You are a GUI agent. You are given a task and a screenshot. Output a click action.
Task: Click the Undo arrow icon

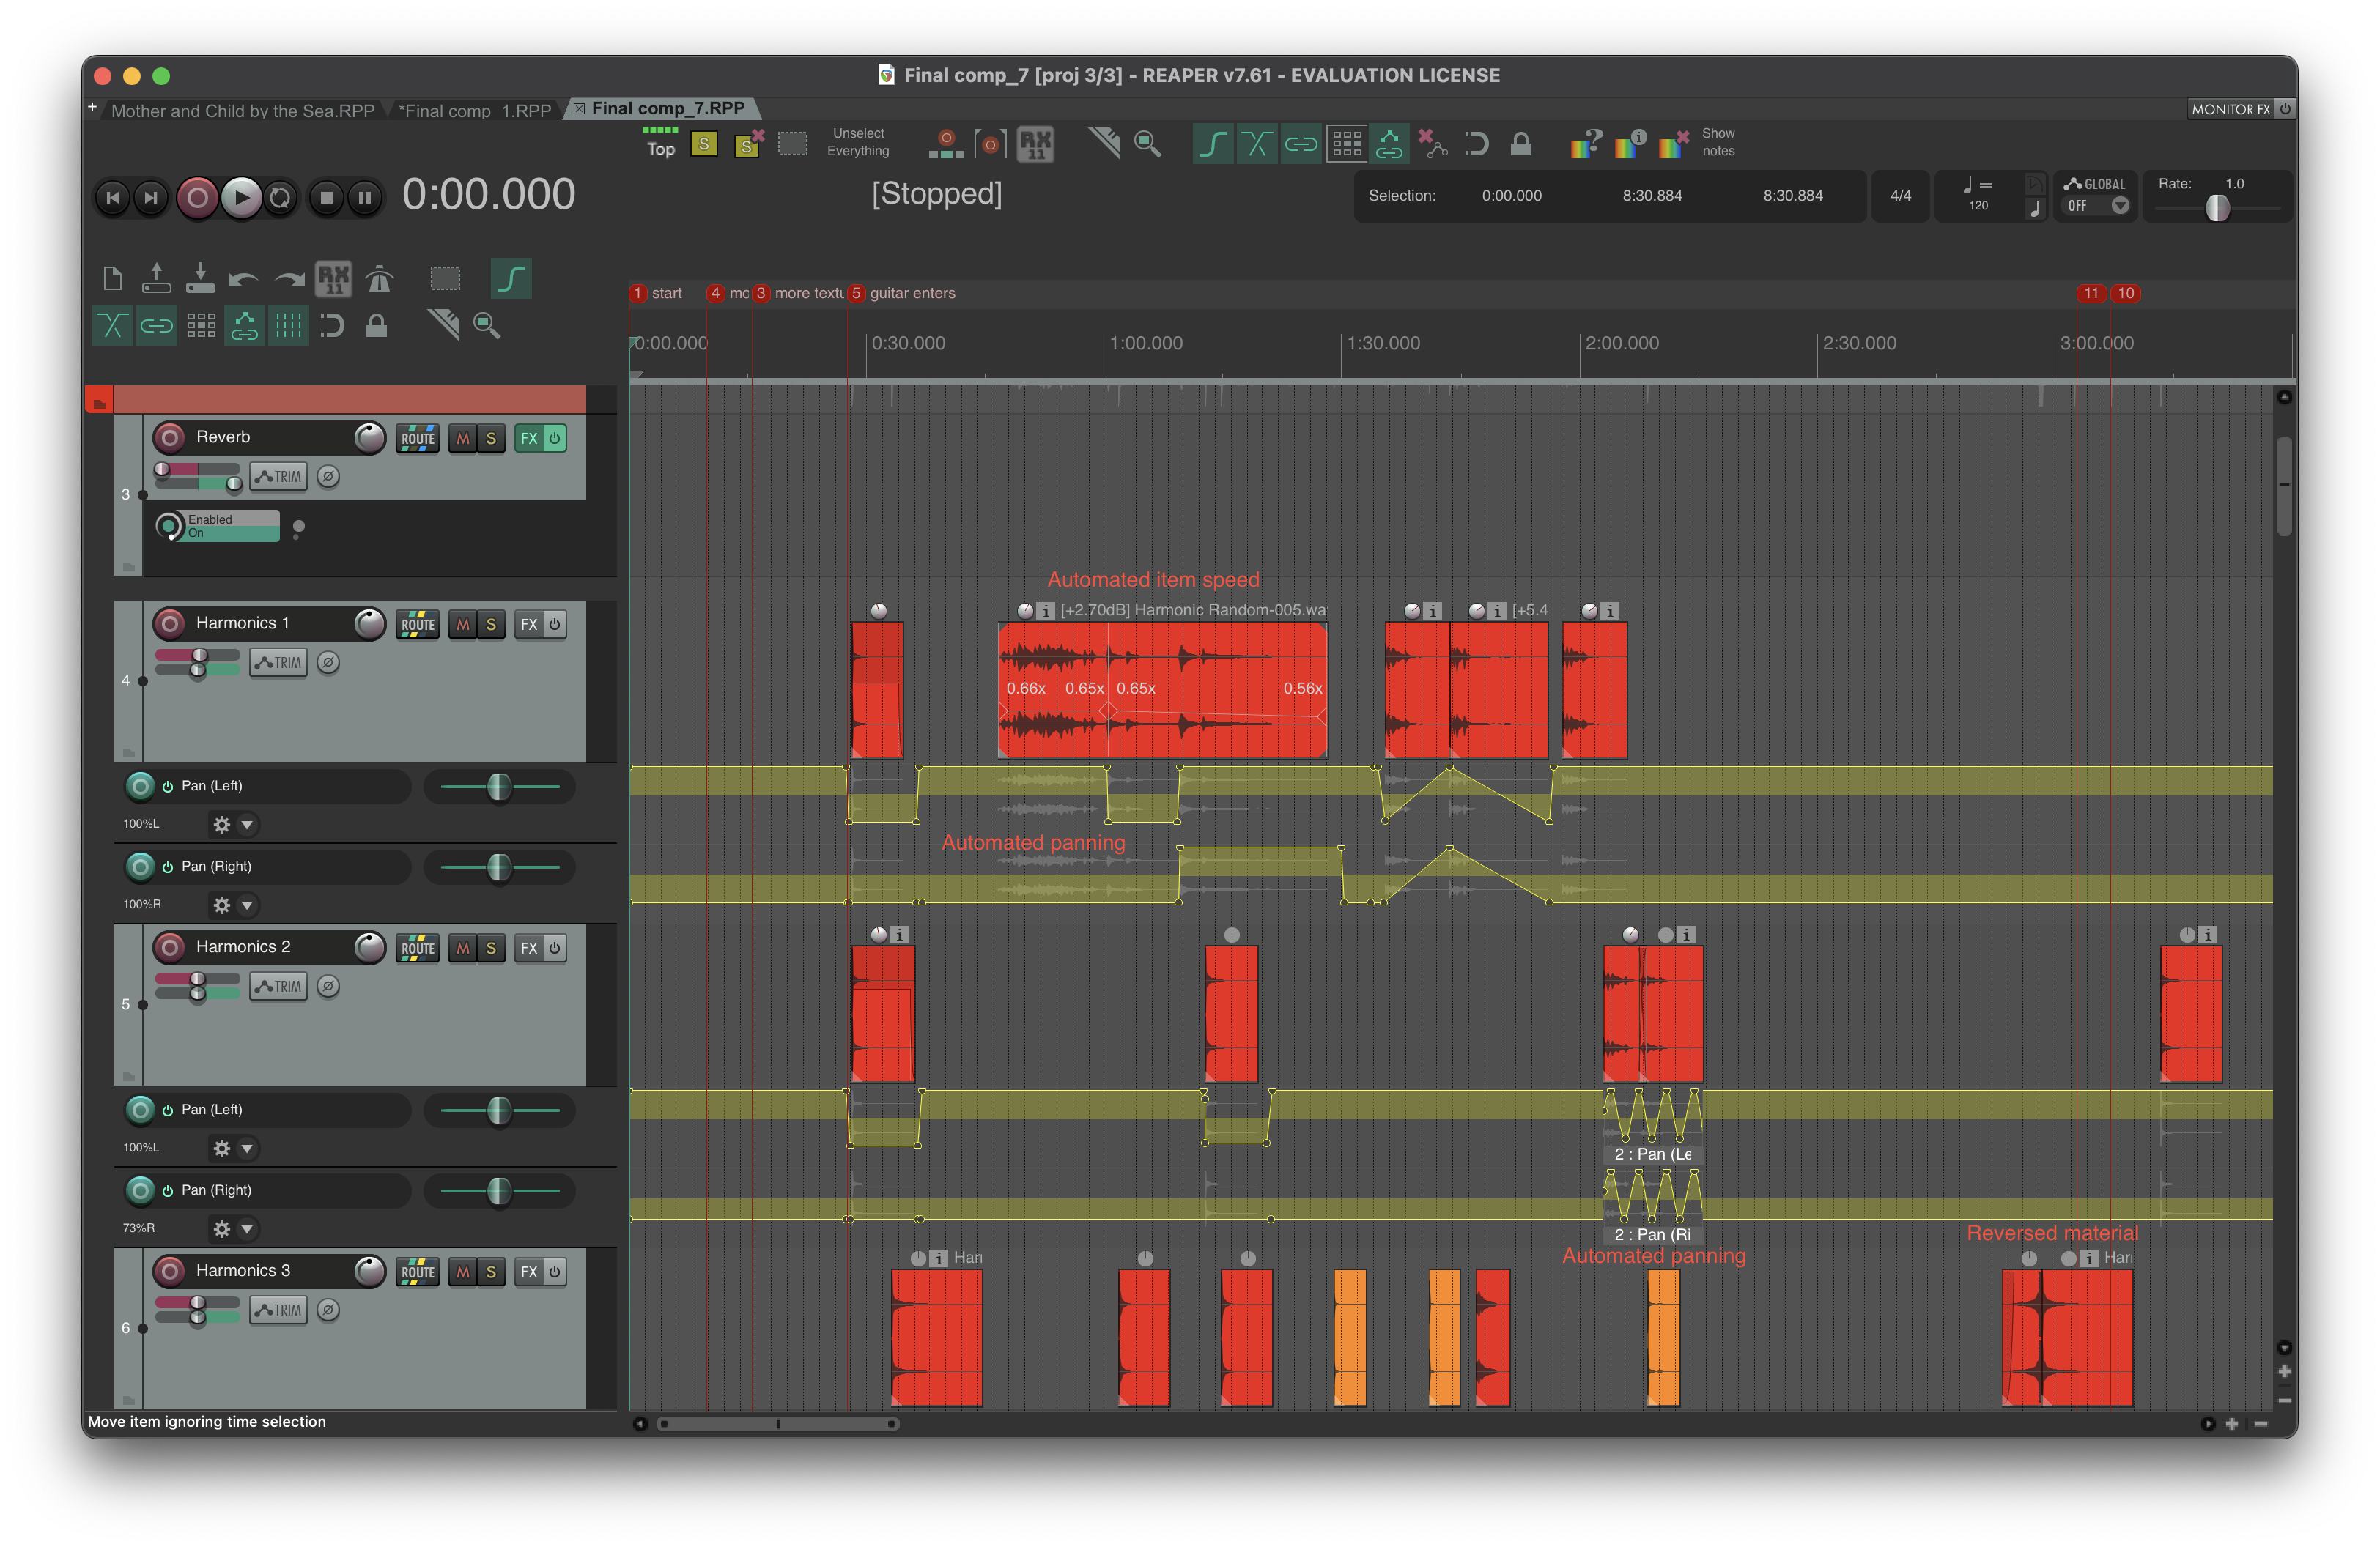(x=243, y=280)
